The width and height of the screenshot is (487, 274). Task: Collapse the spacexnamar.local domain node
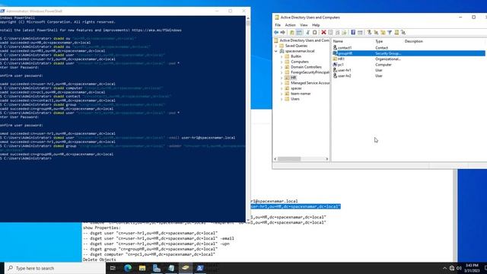(x=276, y=51)
